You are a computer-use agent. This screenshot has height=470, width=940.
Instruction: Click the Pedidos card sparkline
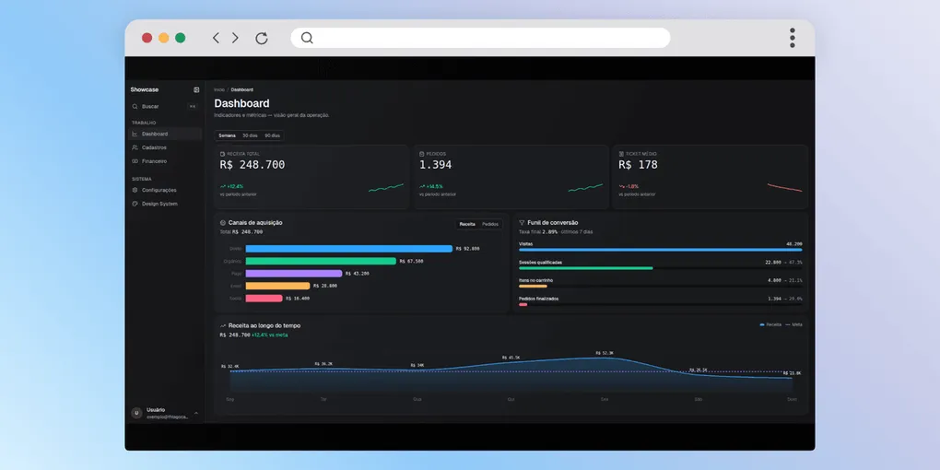click(x=586, y=188)
